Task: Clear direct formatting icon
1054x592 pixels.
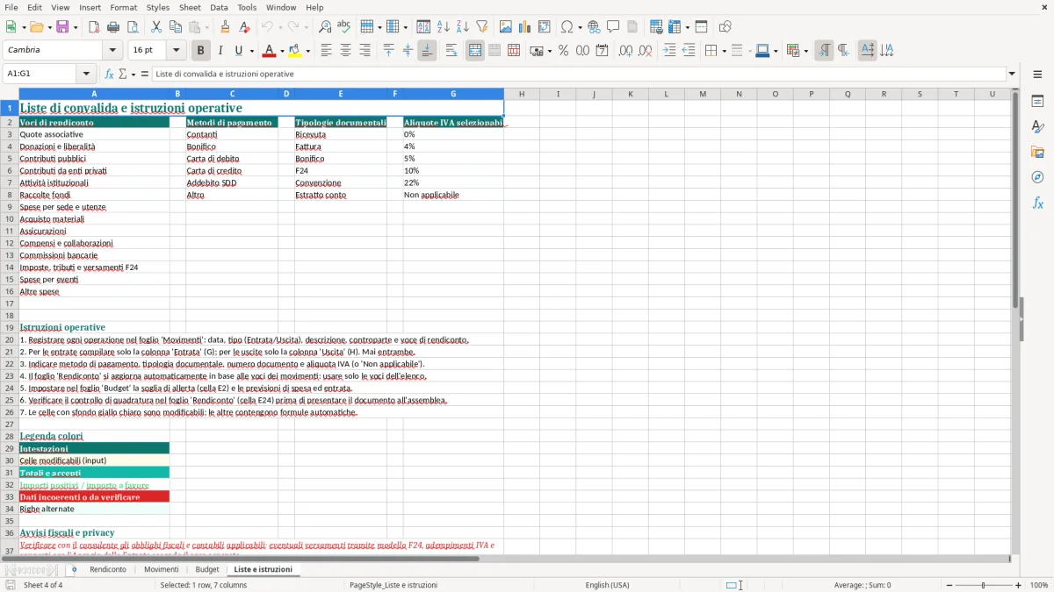Action: (245, 27)
